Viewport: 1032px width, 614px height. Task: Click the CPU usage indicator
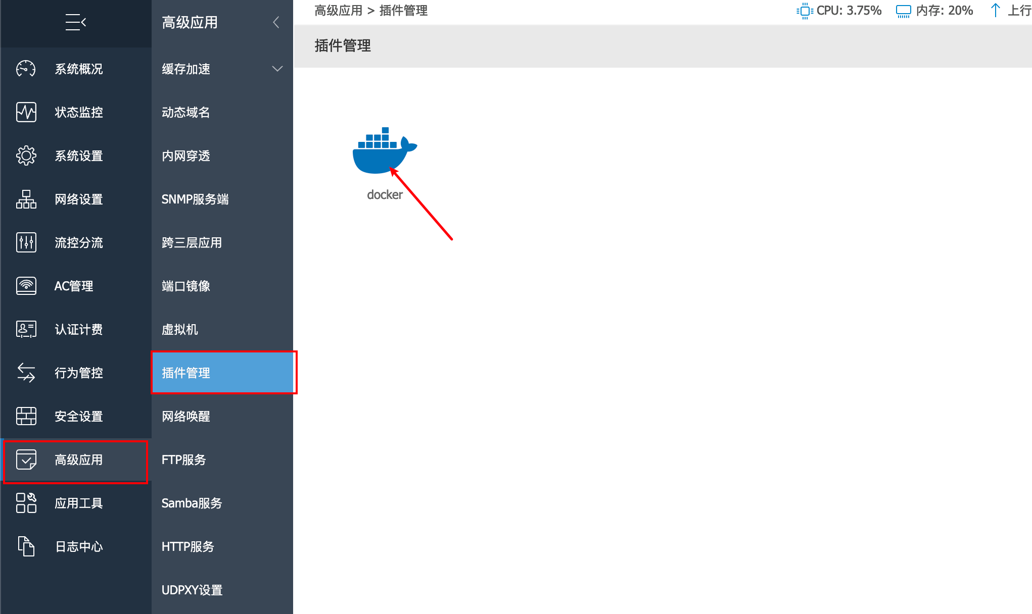pos(839,11)
